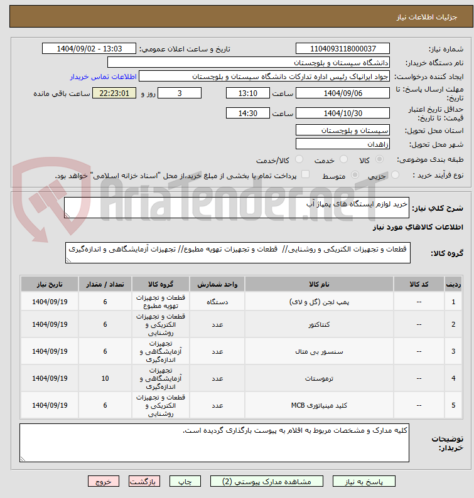
Task: Click the buyer name field دانشگاه سیستان و بلوچستان
Action: pos(248,63)
